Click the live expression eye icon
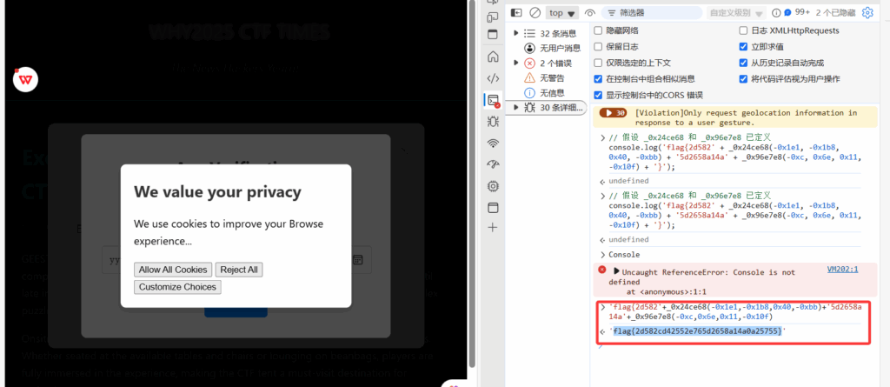This screenshot has width=890, height=387. coord(590,13)
